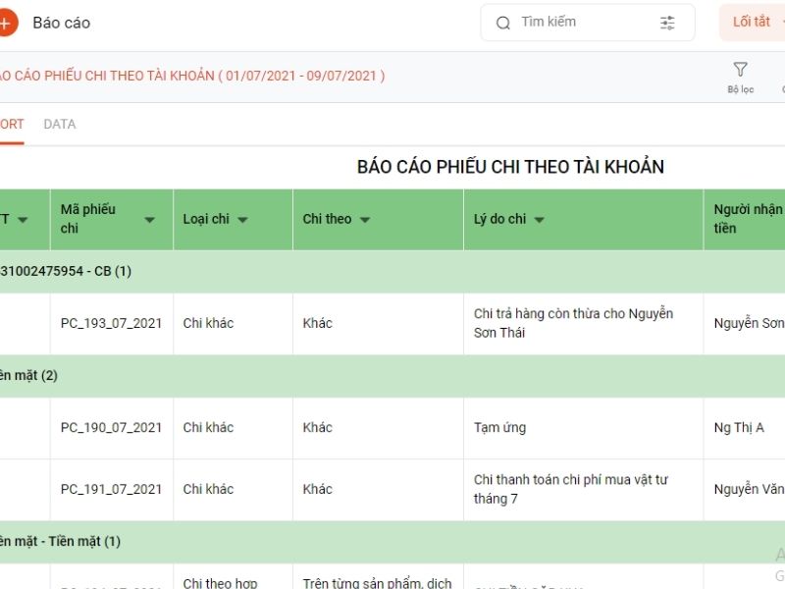This screenshot has width=785, height=589.
Task: Expand the Mã phiếu chi column dropdown
Action: click(149, 219)
